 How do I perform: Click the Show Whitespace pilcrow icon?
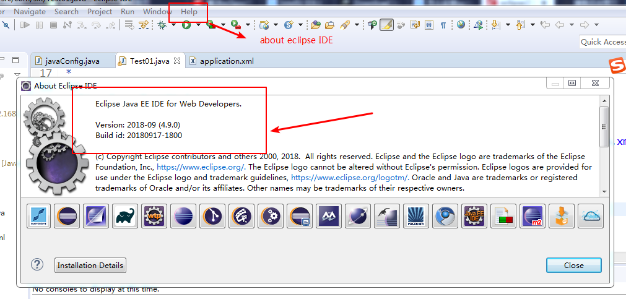pyautogui.click(x=443, y=25)
